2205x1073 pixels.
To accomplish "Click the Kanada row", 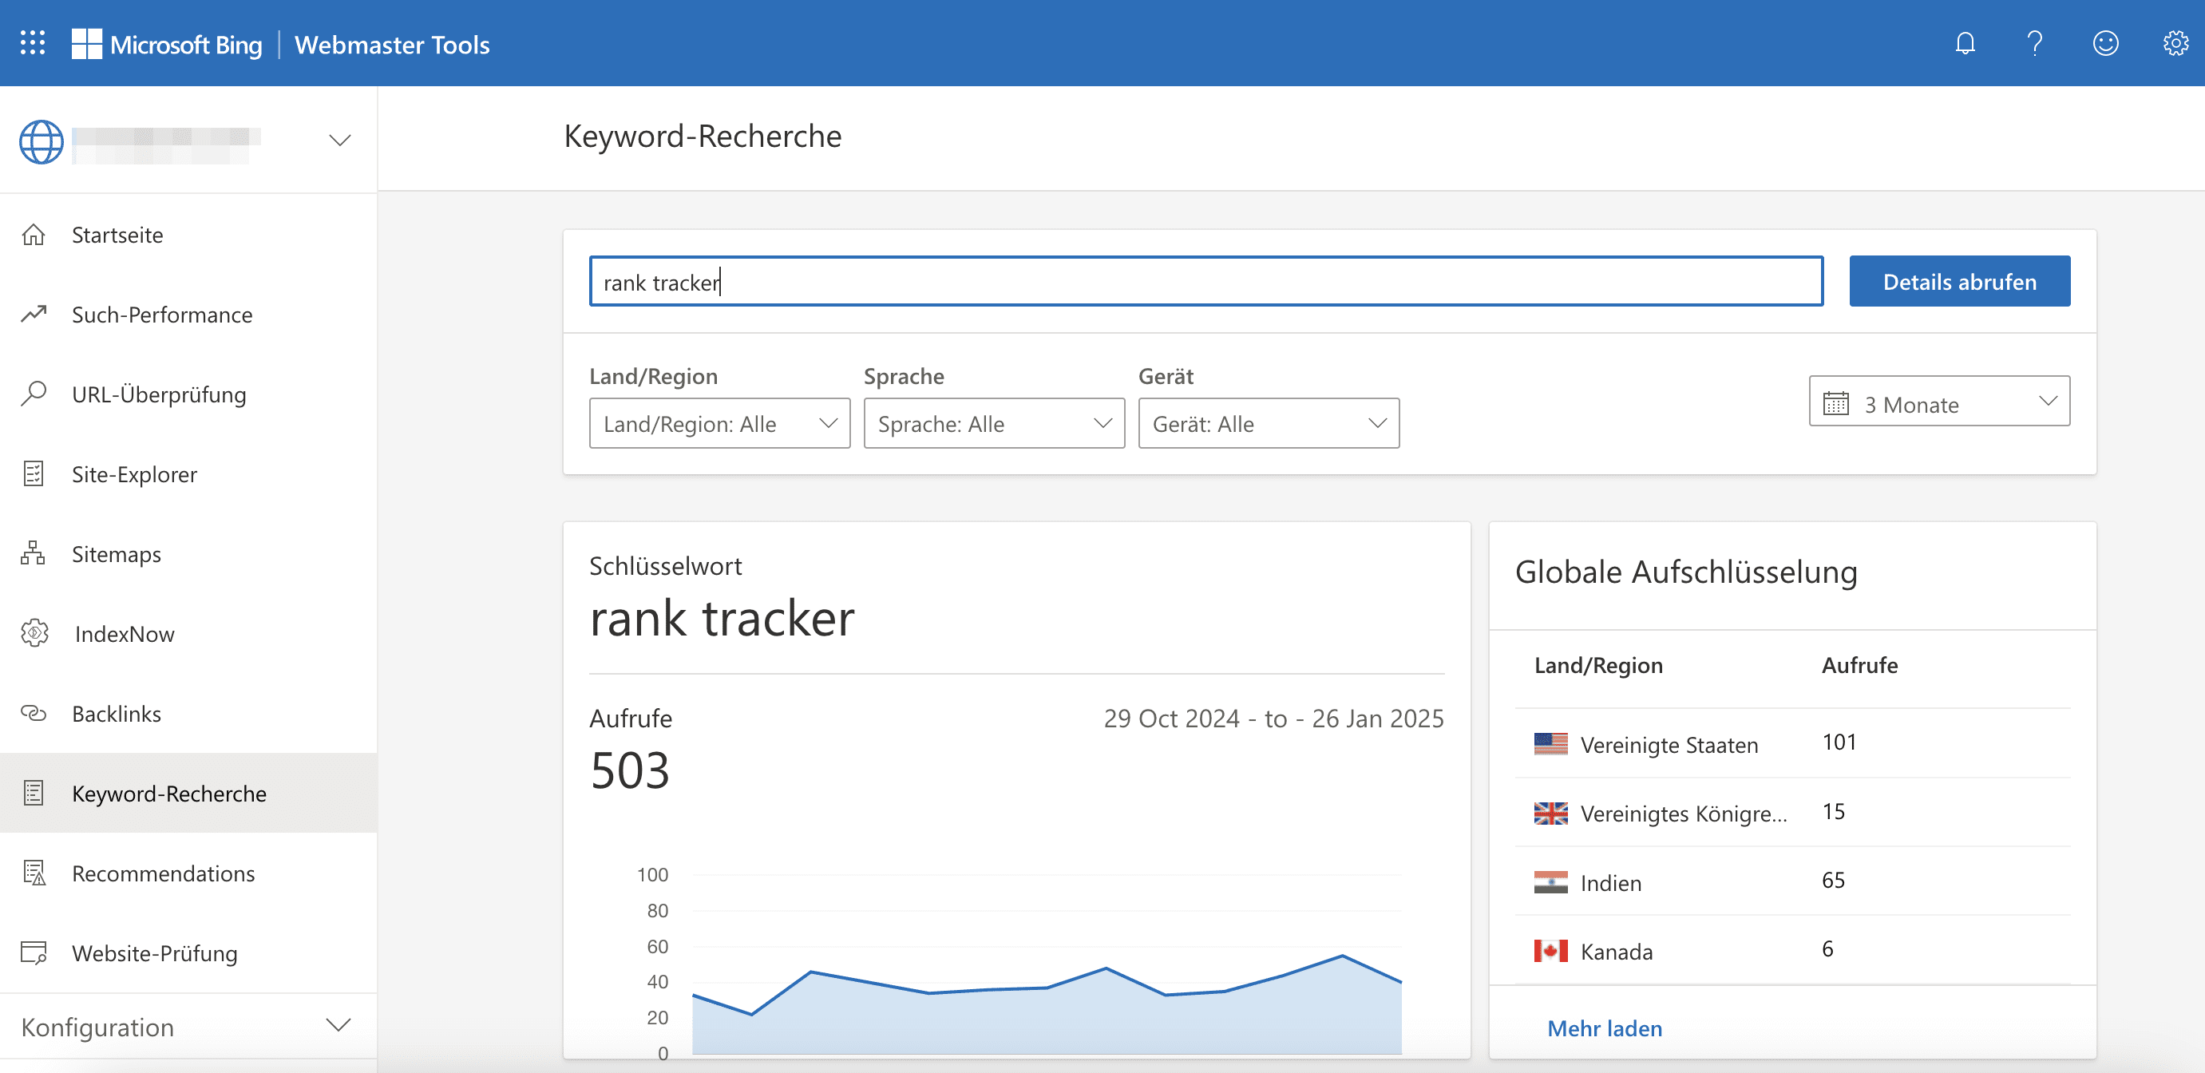I will click(x=1792, y=951).
